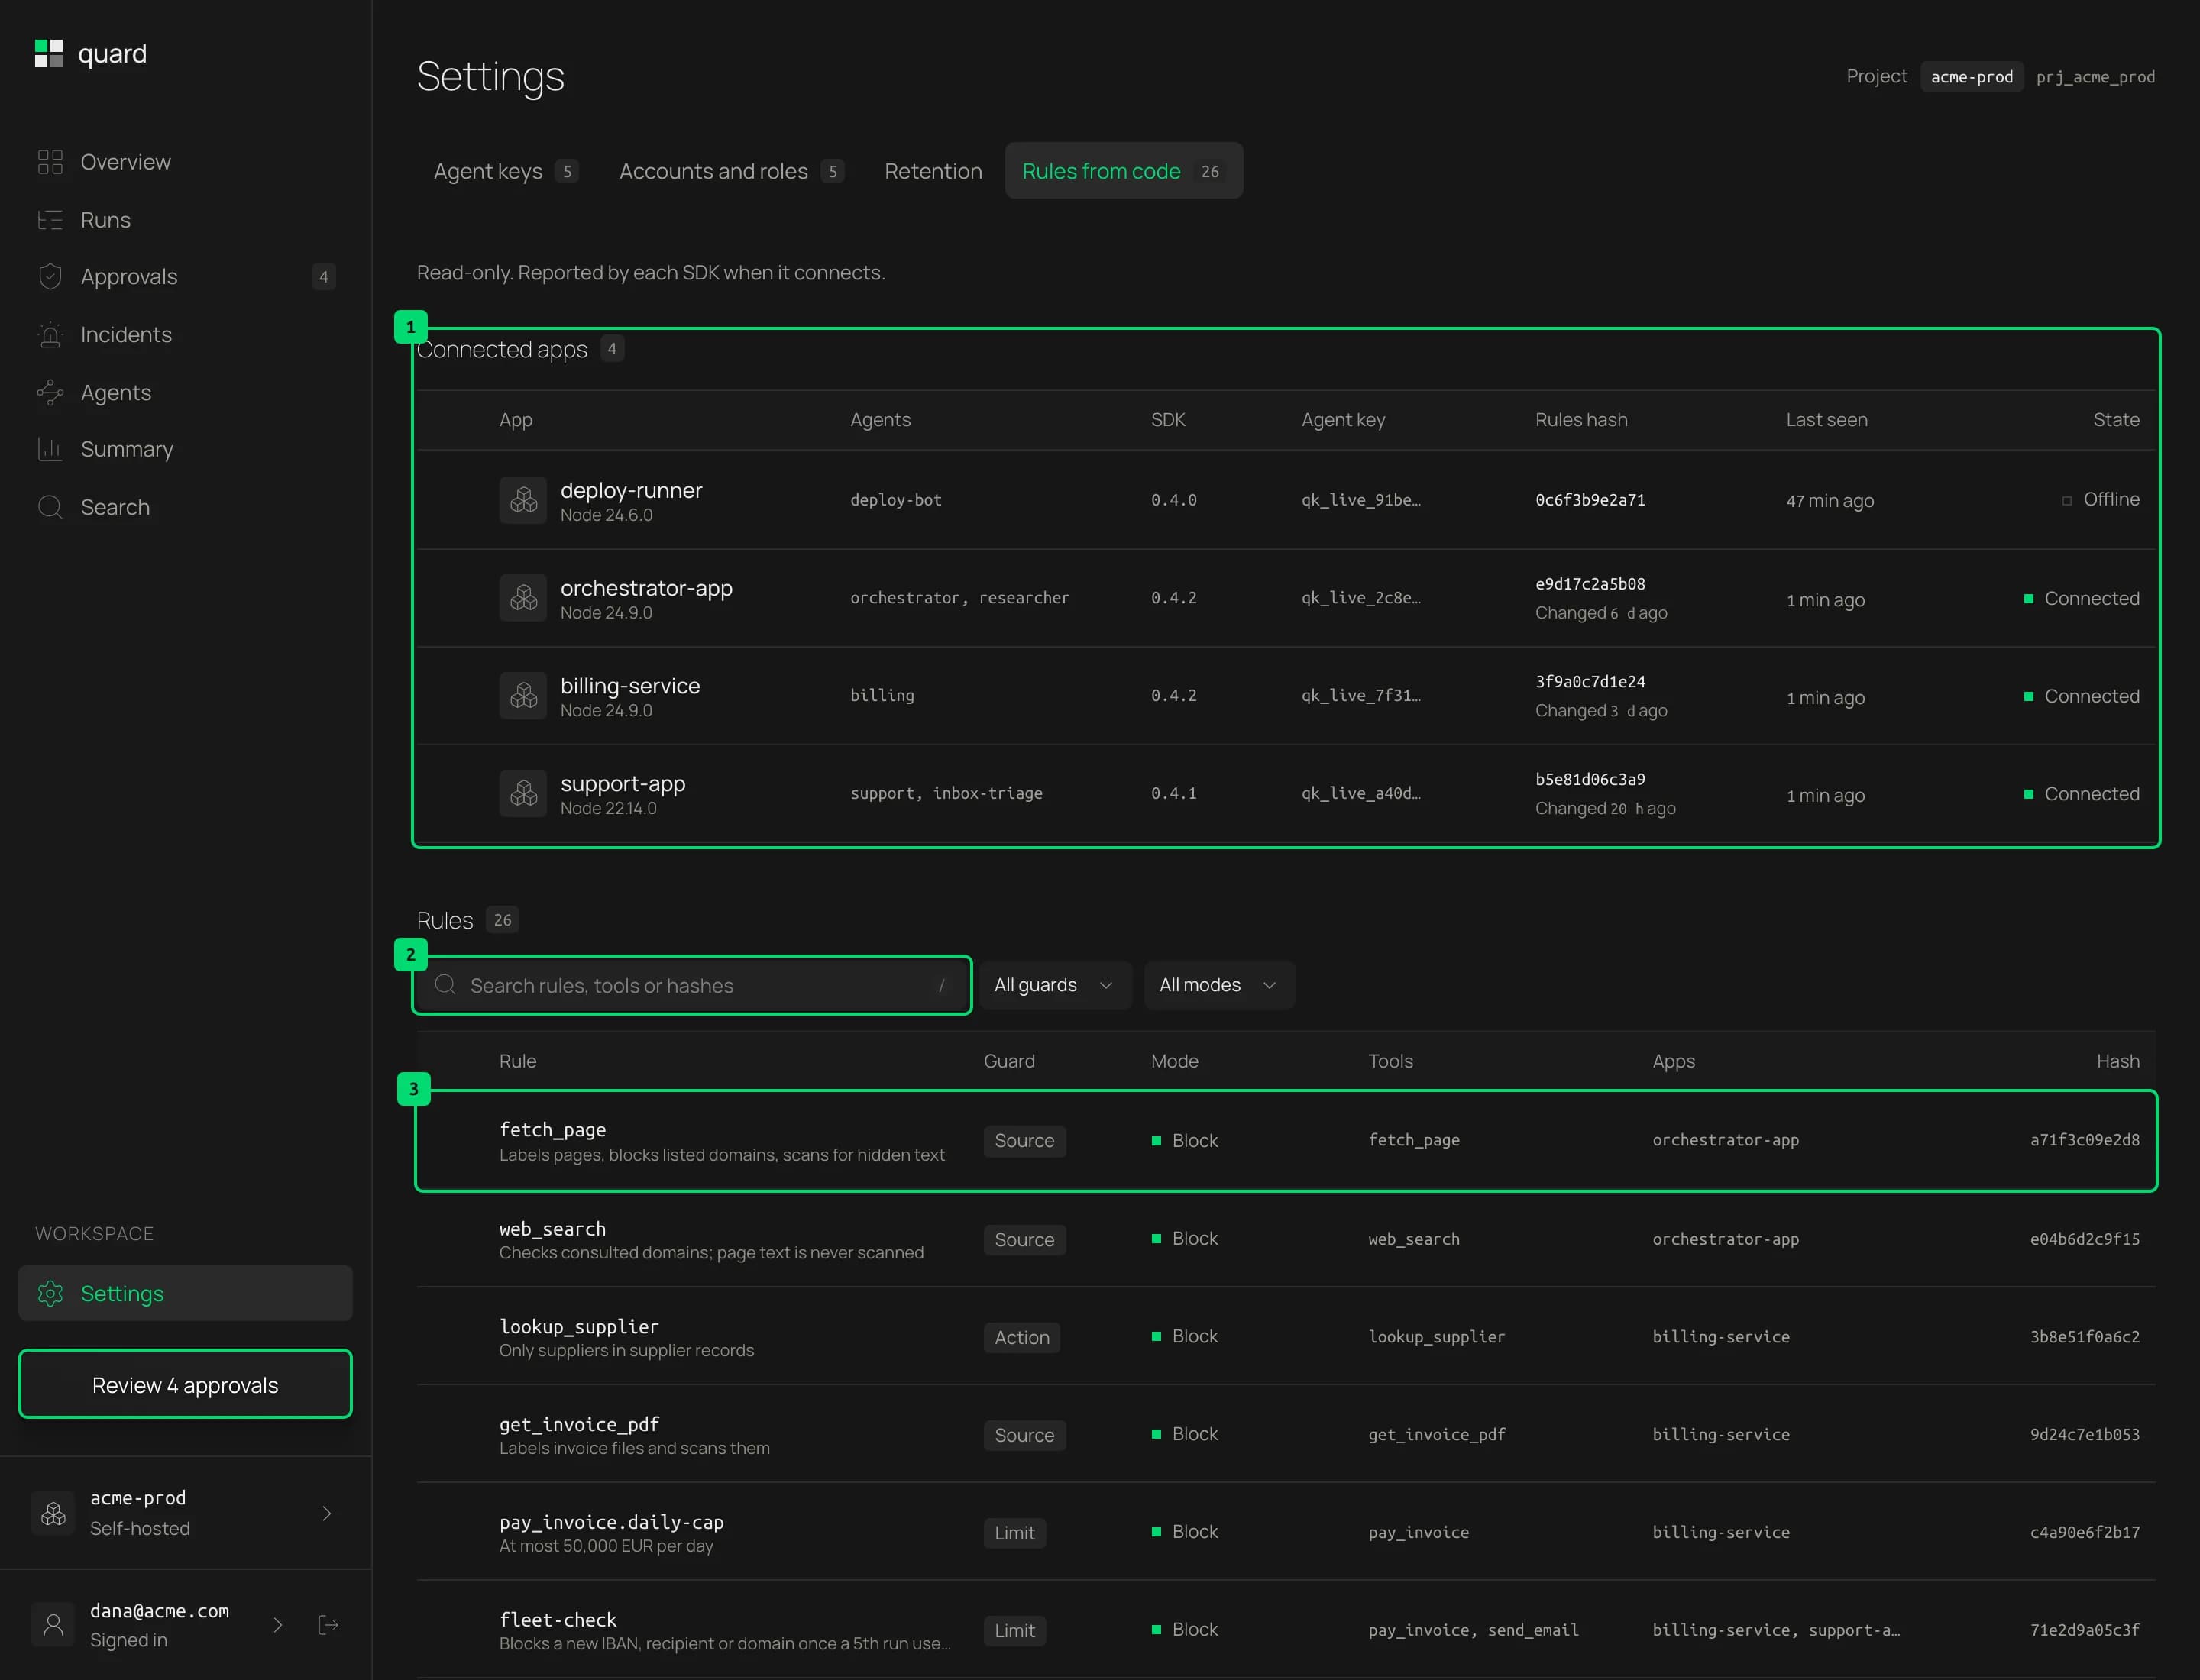The width and height of the screenshot is (2200, 1680).
Task: Click the Limit guard tag on fleet-check
Action: (1014, 1631)
